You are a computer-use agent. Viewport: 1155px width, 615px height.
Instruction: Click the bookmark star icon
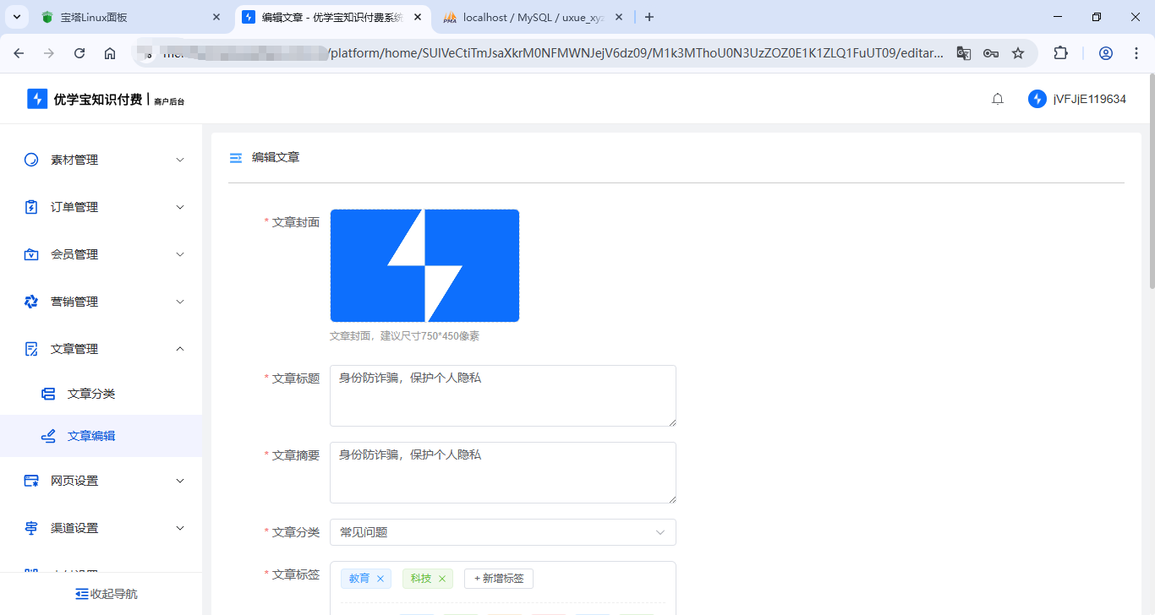(x=1017, y=52)
